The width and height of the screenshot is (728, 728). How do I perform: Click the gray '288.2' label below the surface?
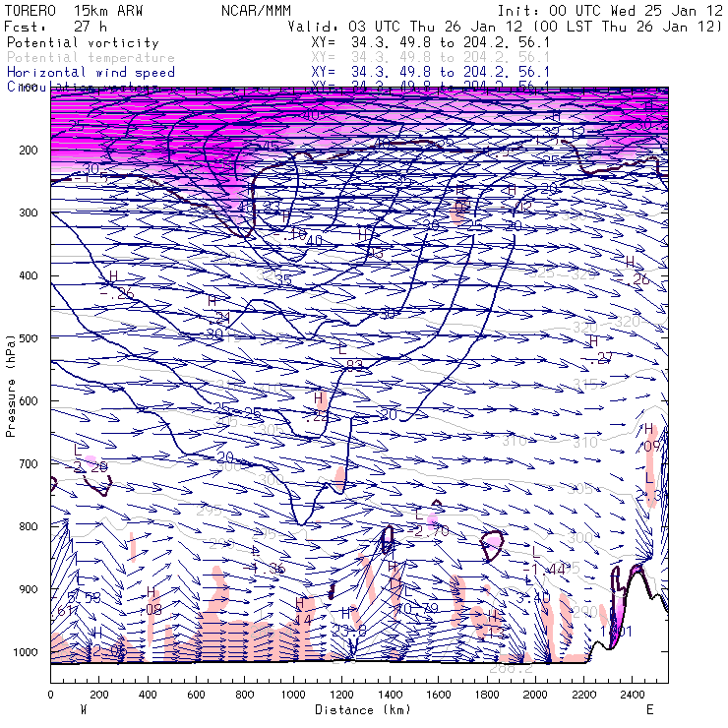(512, 669)
